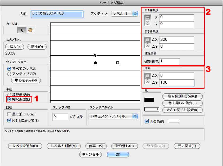Choose polar circle icon in 第1基準点 section
The width and height of the screenshot is (223, 166).
click(x=148, y=23)
